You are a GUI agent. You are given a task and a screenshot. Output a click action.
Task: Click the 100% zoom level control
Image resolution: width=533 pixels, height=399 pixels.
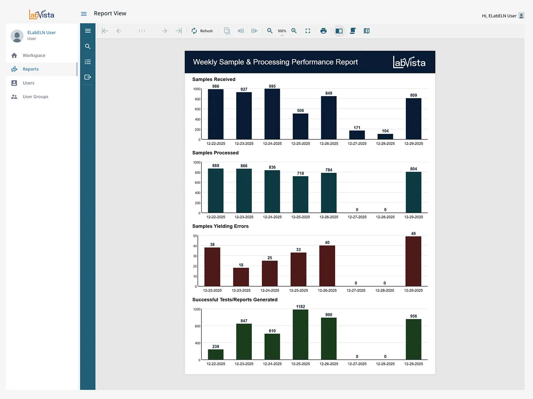282,31
